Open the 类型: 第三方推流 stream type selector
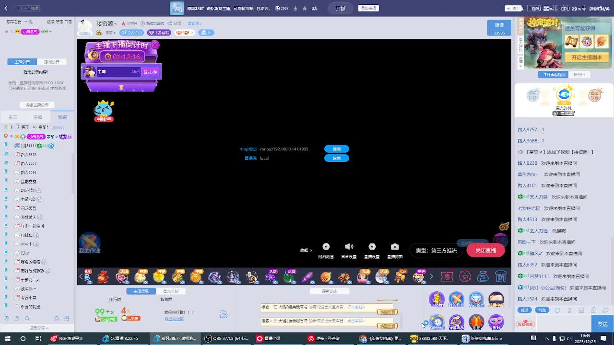Image resolution: width=614 pixels, height=345 pixels. (x=436, y=251)
